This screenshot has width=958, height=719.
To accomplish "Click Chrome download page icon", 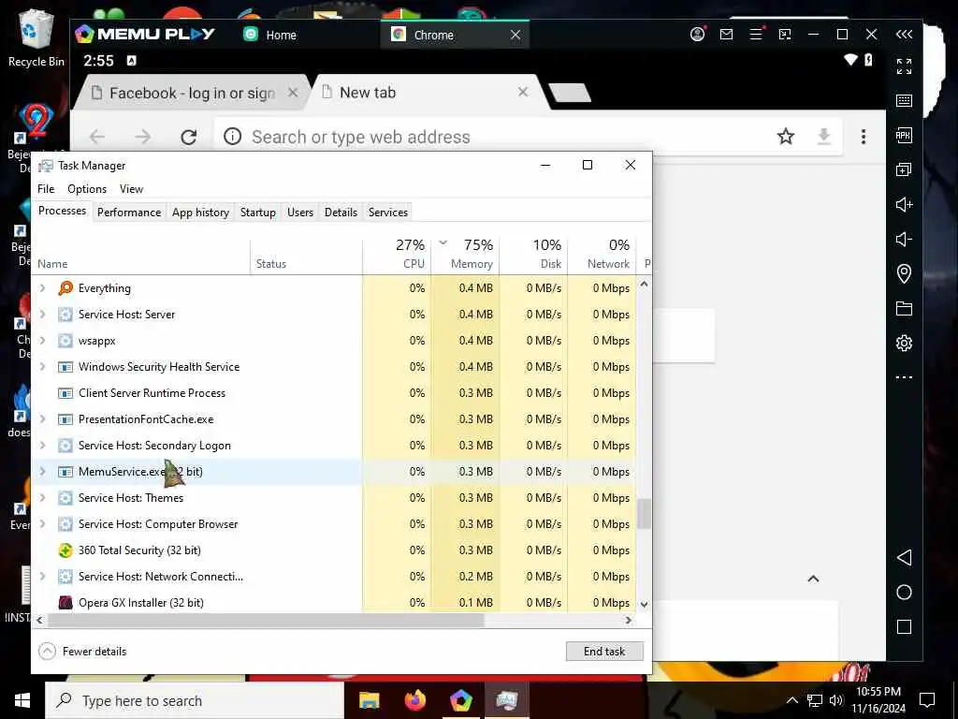I will click(824, 137).
